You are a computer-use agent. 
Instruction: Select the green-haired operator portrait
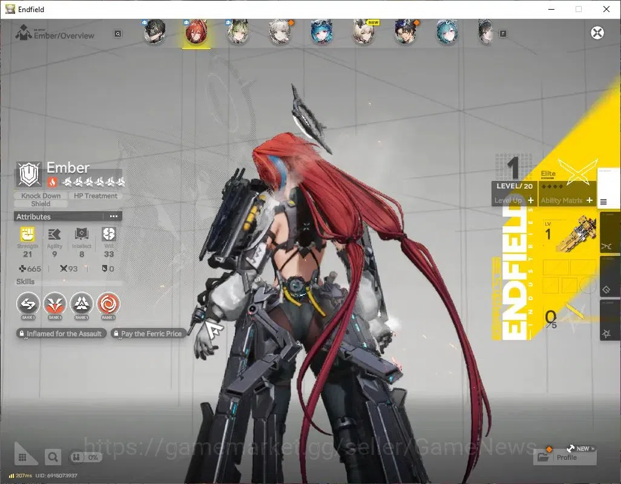(238, 31)
